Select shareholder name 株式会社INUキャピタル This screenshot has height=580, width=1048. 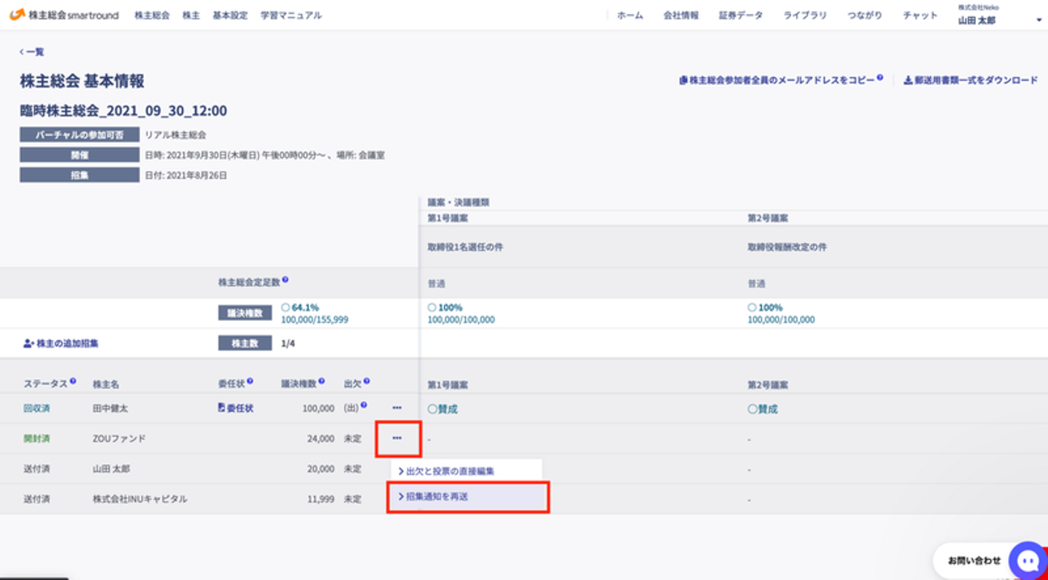point(140,499)
